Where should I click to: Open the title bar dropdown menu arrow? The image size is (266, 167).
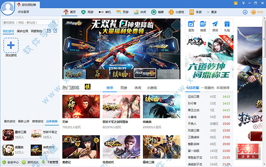pyautogui.click(x=243, y=3)
